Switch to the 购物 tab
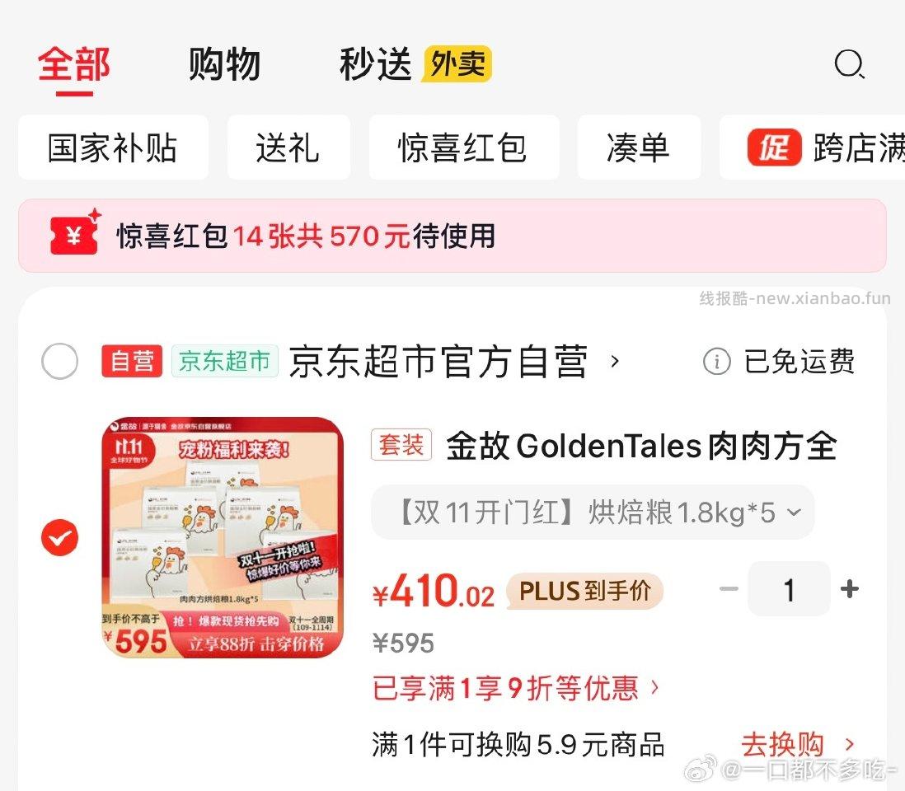The image size is (905, 791). coord(224,64)
